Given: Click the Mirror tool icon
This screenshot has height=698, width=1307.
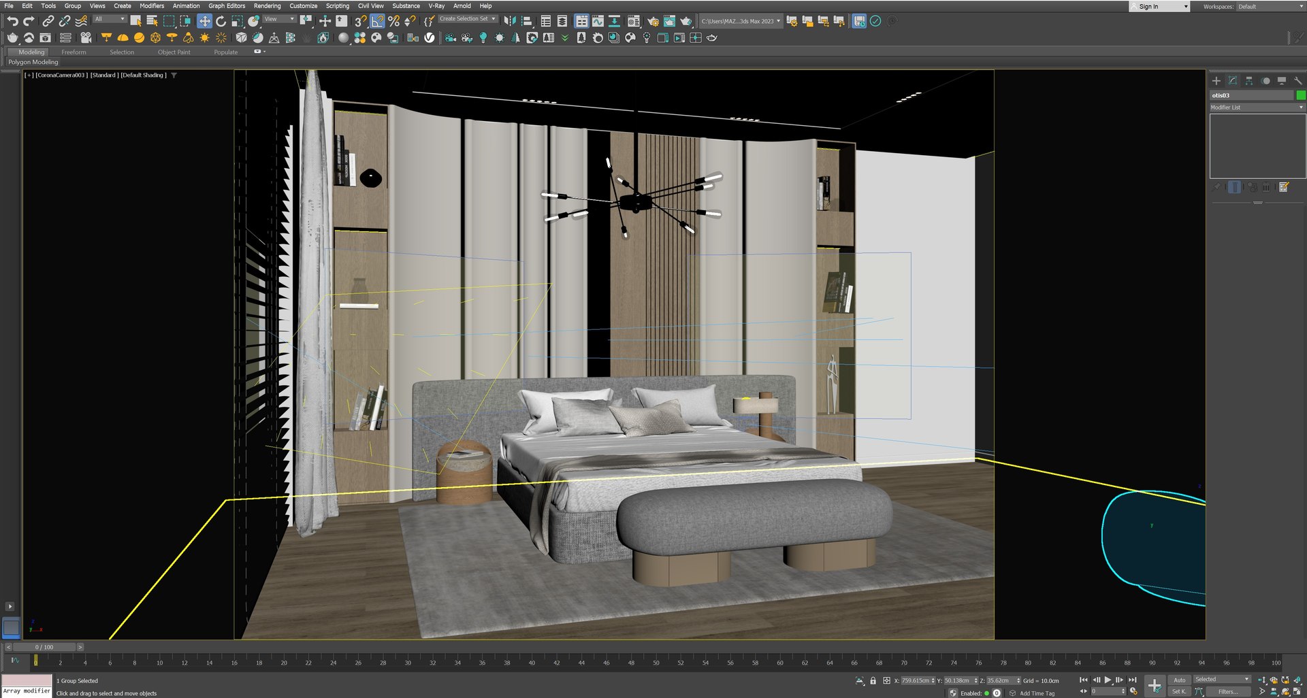Looking at the screenshot, I should pos(510,21).
